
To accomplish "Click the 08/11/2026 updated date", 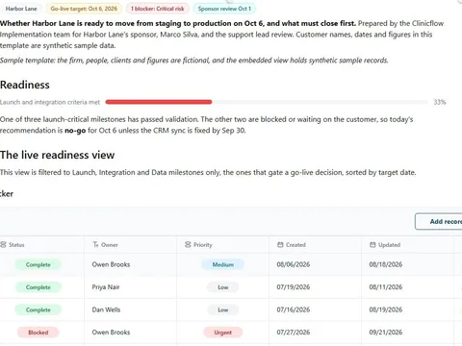I will tap(386, 287).
